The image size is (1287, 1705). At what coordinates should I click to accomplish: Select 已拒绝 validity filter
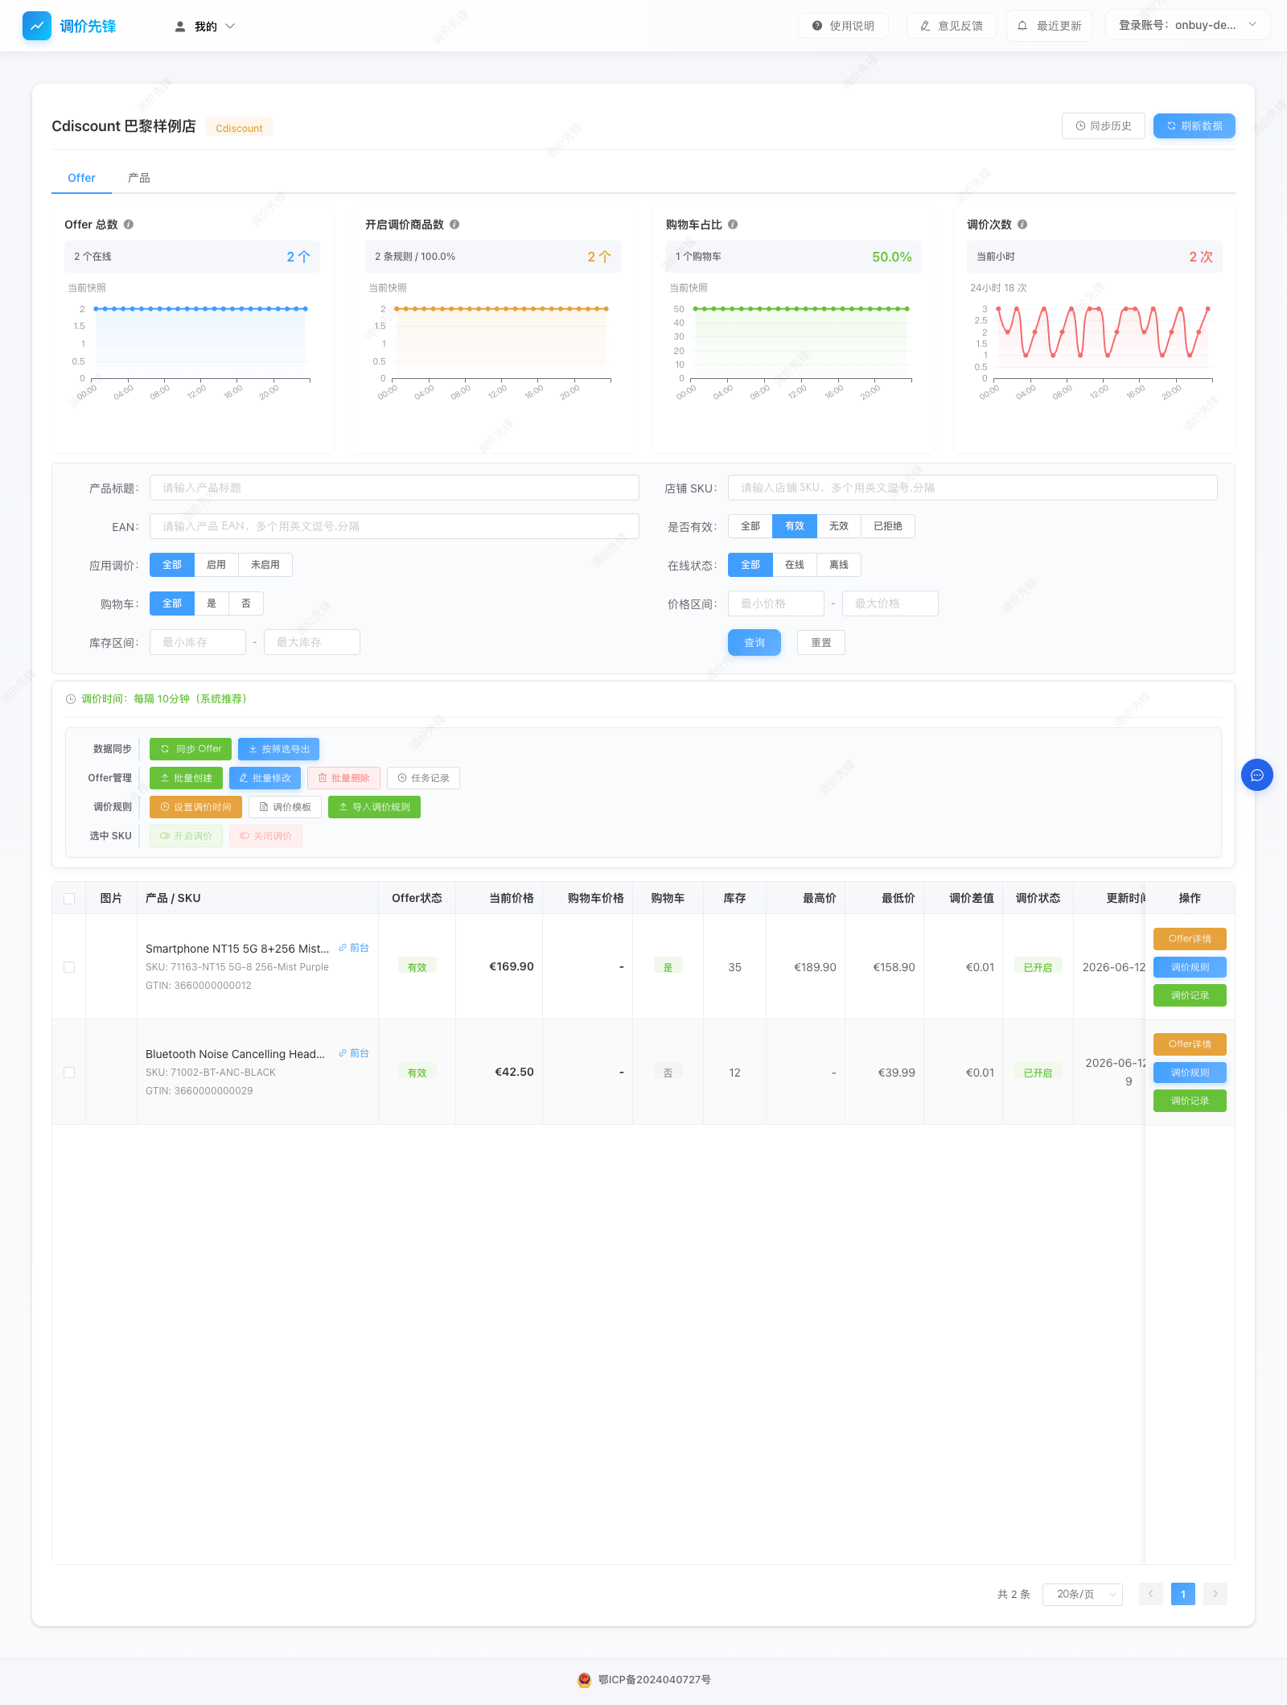[x=888, y=526]
